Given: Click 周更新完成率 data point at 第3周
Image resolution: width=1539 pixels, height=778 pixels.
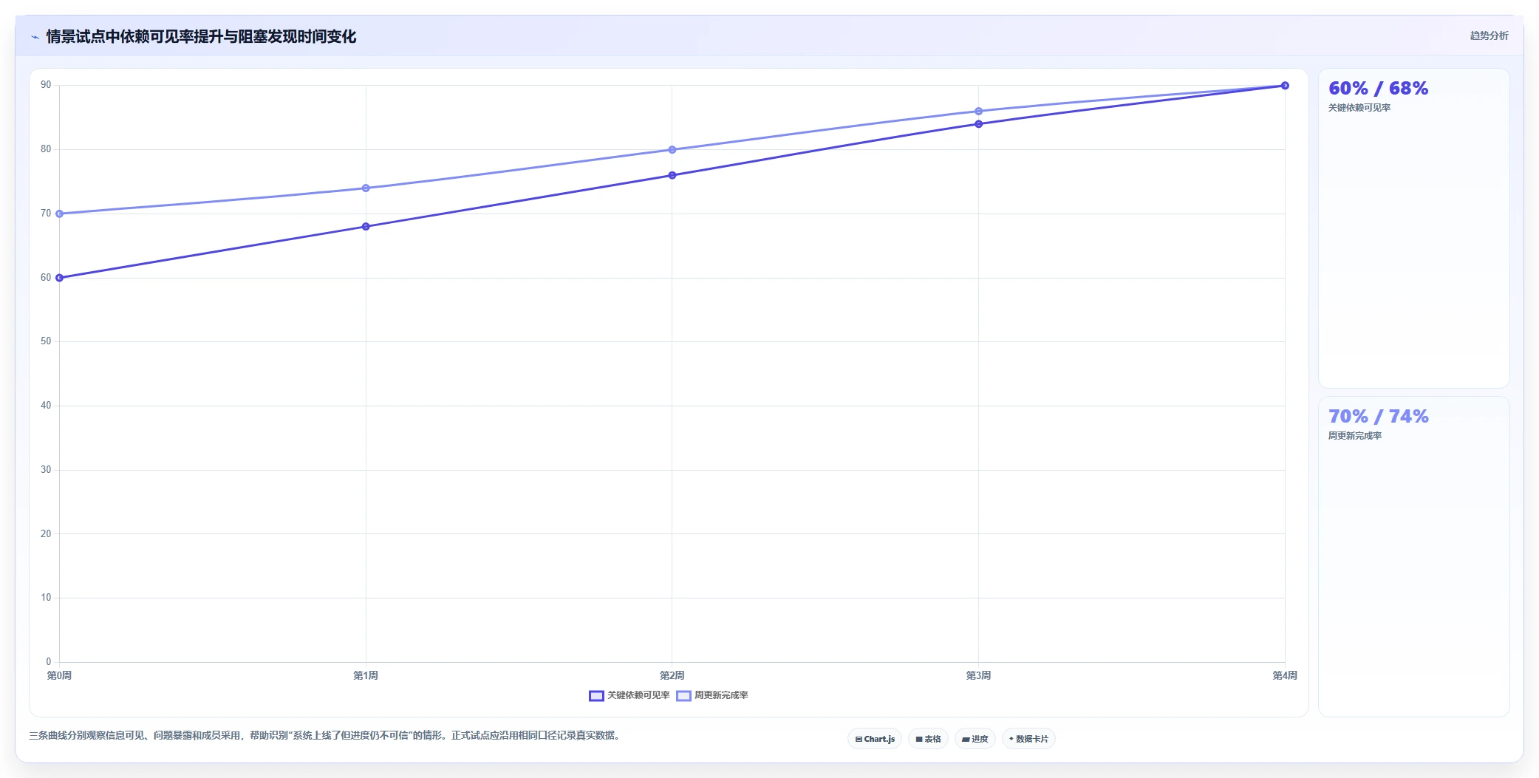Looking at the screenshot, I should [x=979, y=112].
